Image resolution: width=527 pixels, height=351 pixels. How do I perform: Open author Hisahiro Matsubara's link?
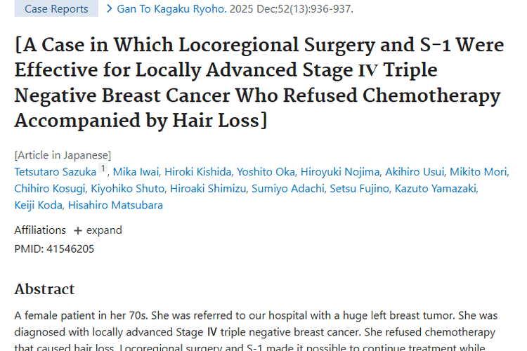pyautogui.click(x=117, y=206)
